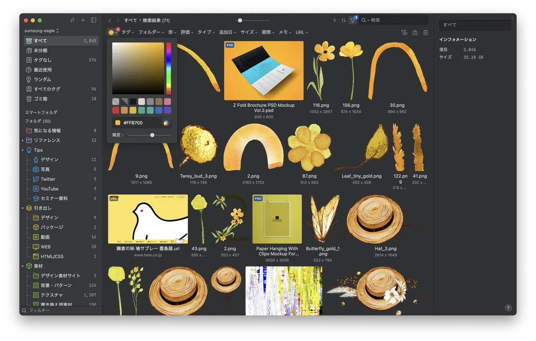
Task: Remove the color filter via red x badge
Action: click(x=118, y=29)
